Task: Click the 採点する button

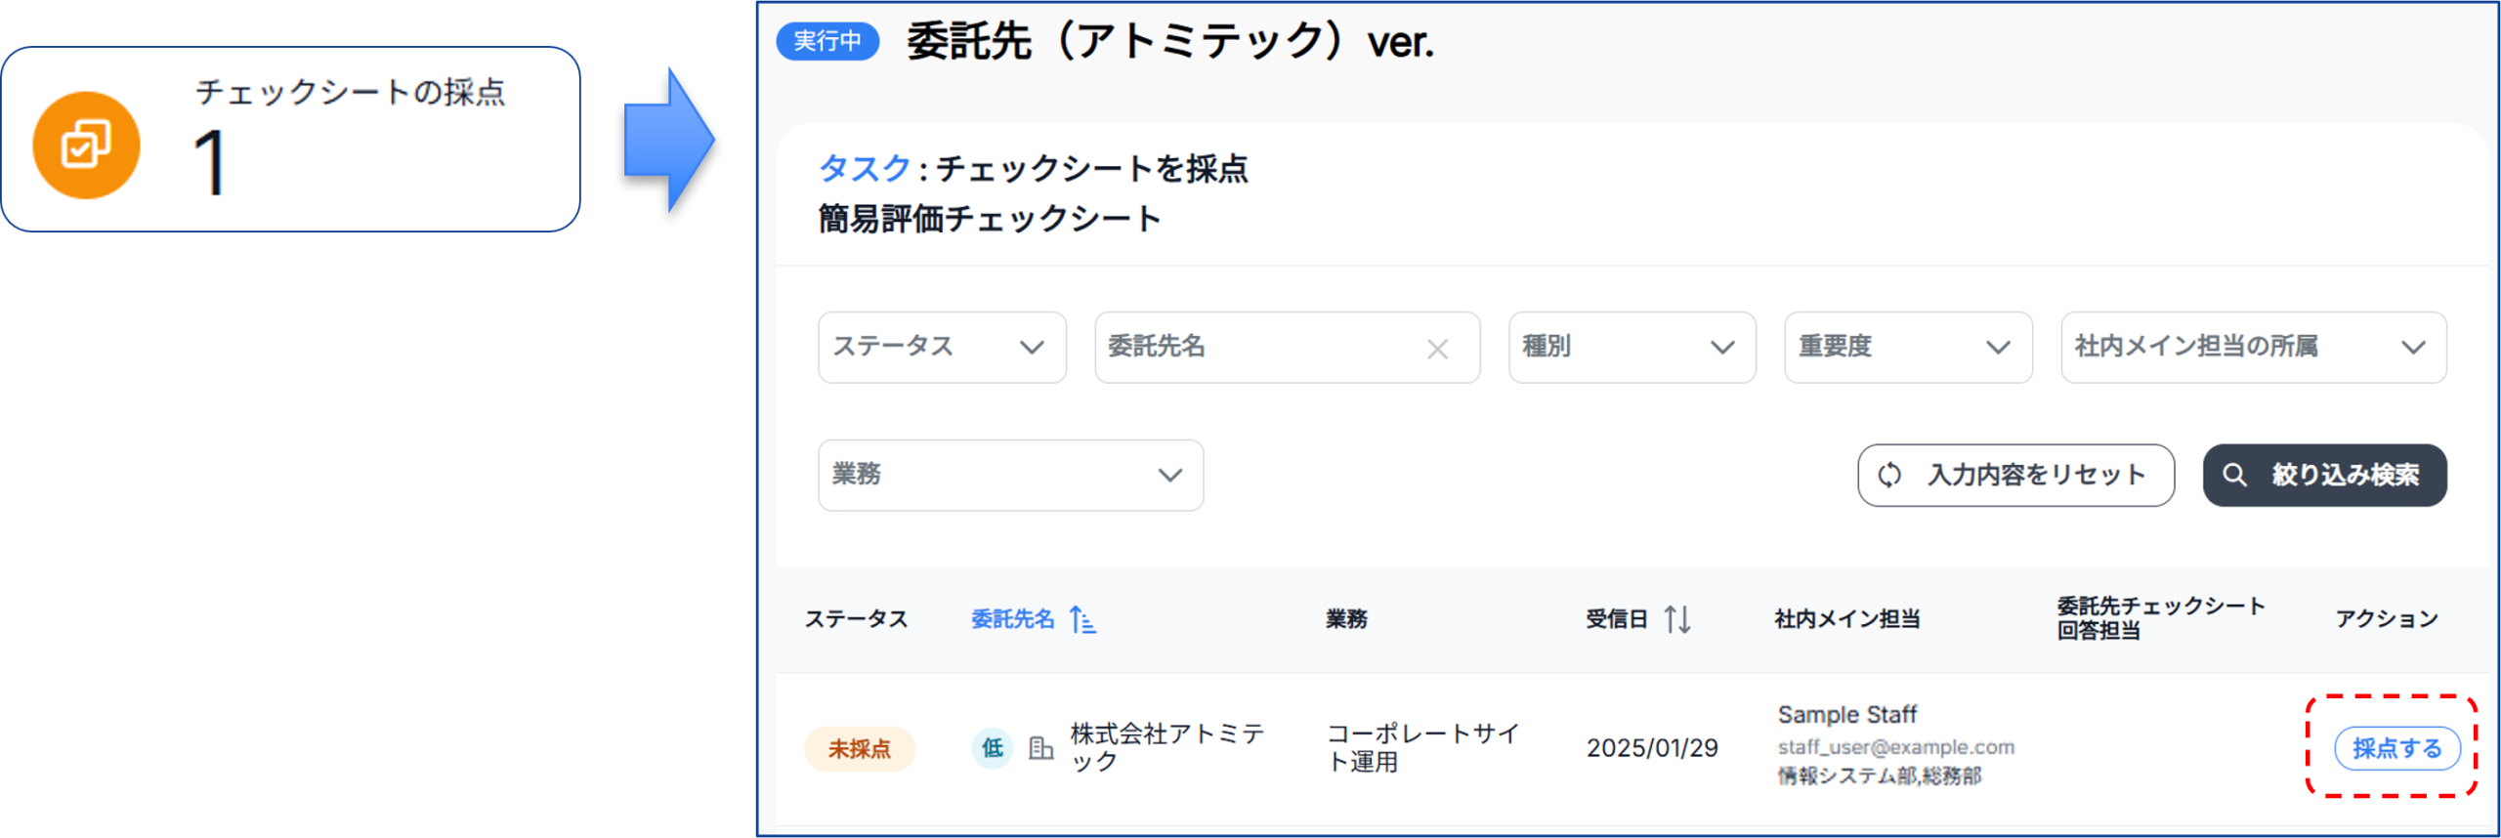Action: pos(2395,749)
